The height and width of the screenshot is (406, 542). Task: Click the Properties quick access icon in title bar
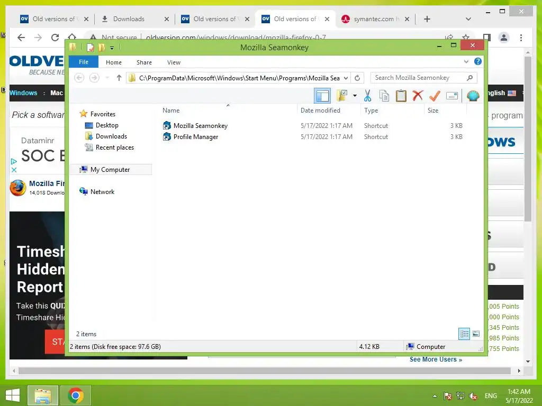[x=90, y=47]
